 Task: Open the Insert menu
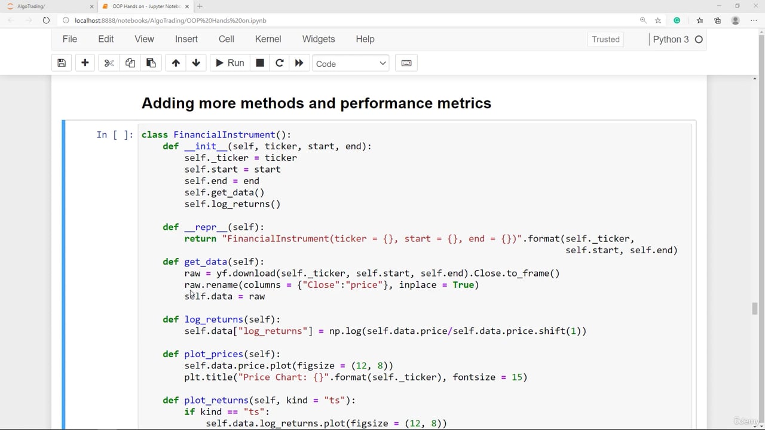pyautogui.click(x=186, y=39)
